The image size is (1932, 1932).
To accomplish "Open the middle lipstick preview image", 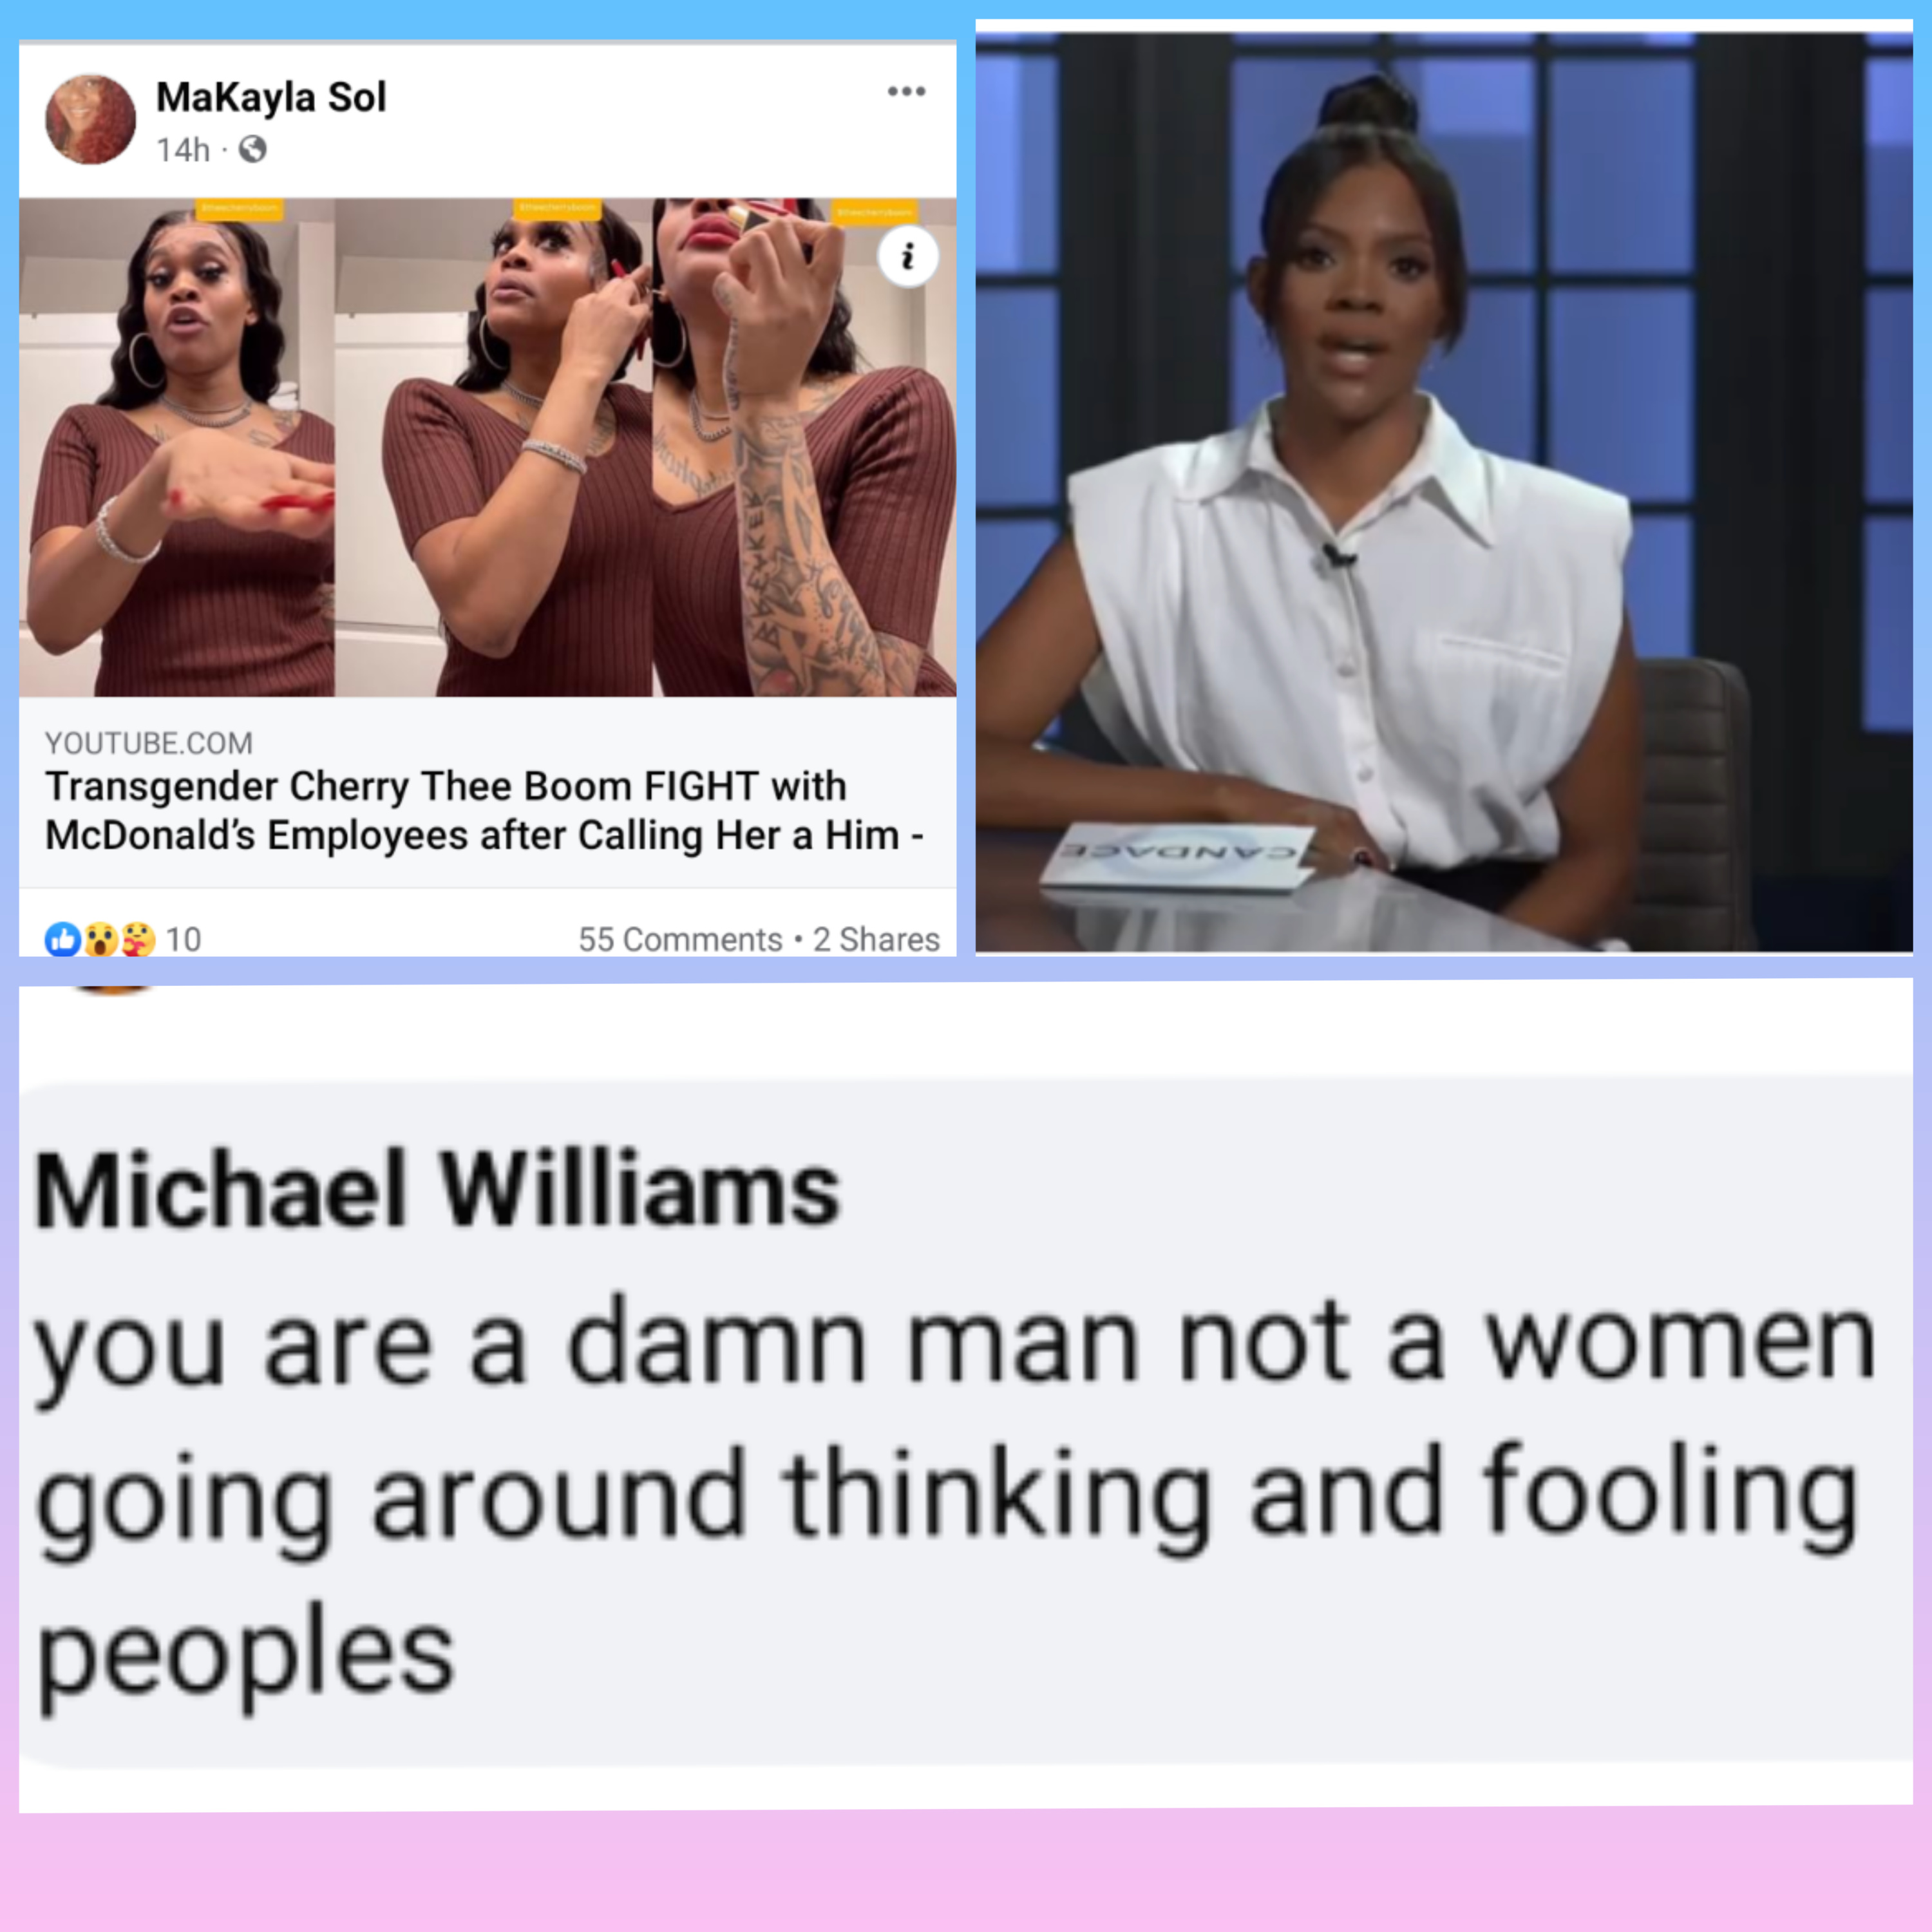I will [x=493, y=447].
